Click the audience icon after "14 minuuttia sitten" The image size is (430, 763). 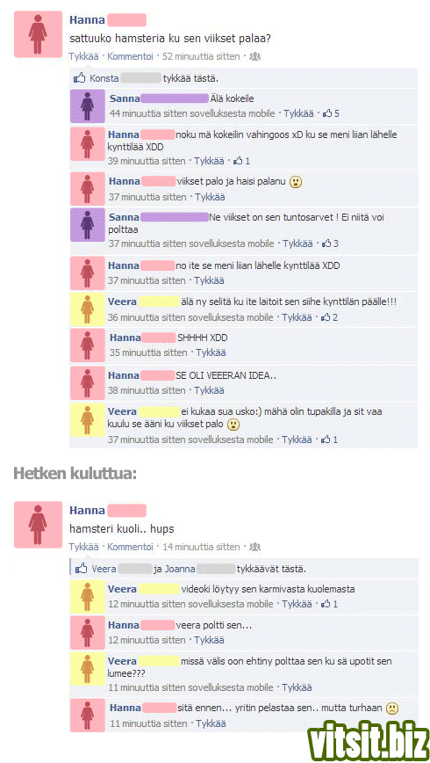pos(254,547)
